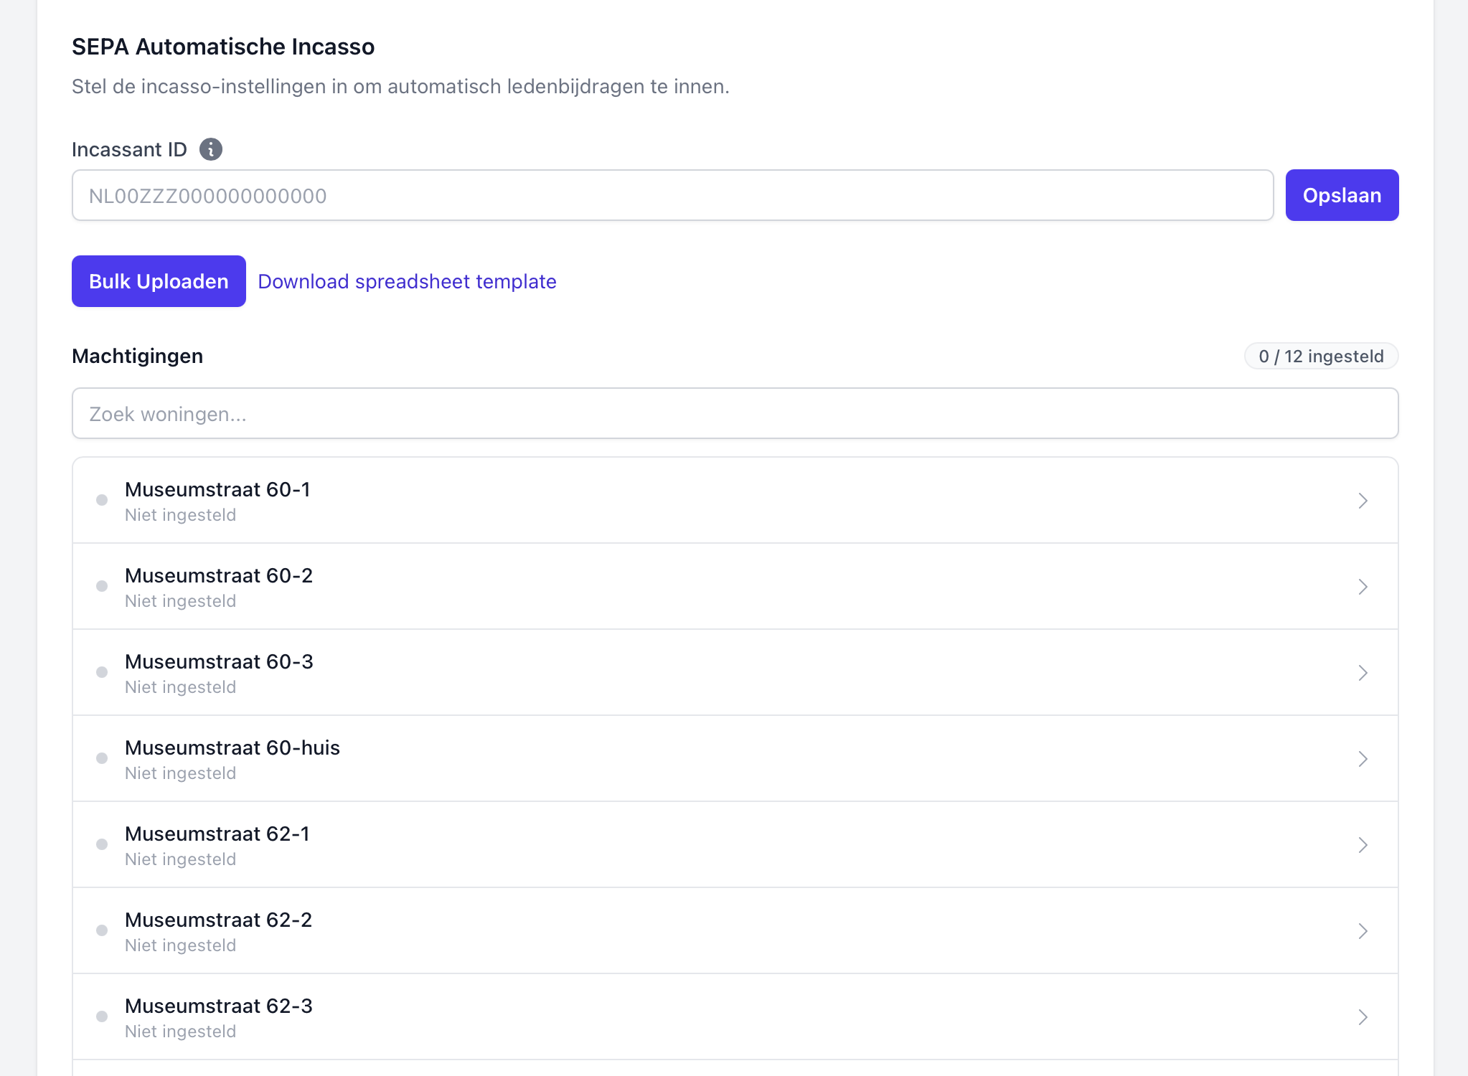This screenshot has height=1076, width=1468.
Task: Click the 0 / 12 ingesteld badge
Action: (1320, 356)
